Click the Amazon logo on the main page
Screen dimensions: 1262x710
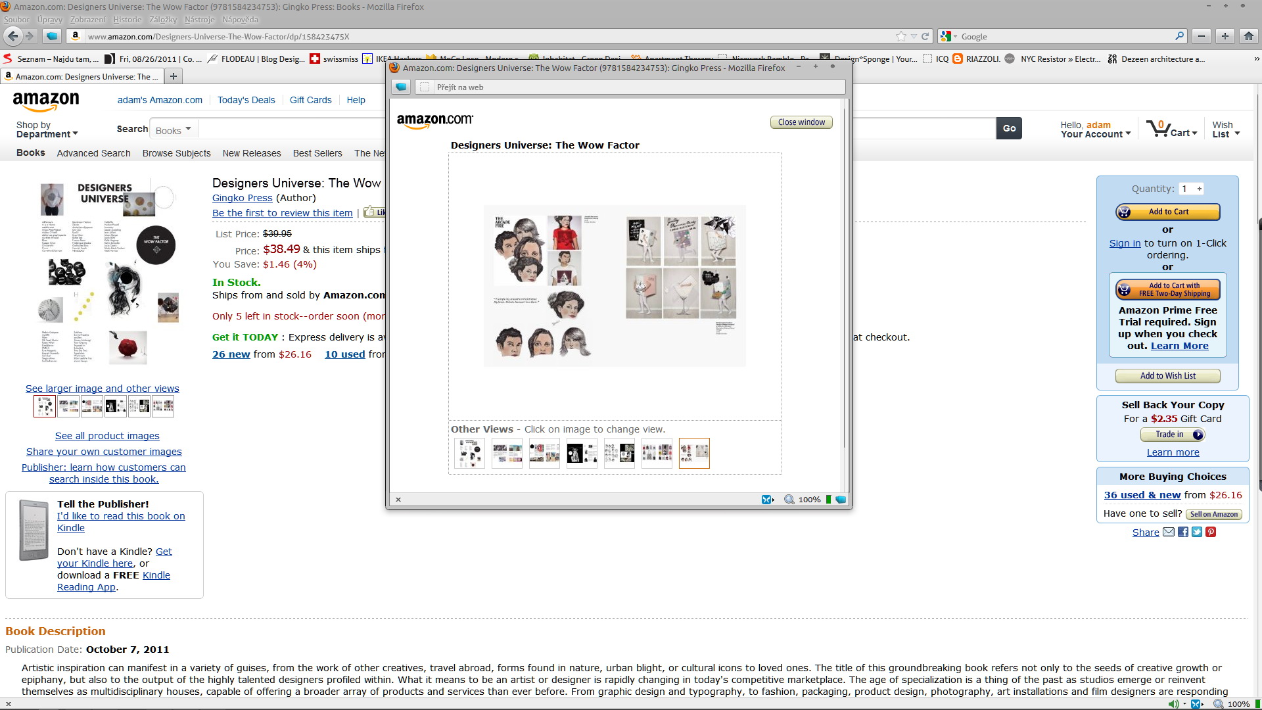point(46,101)
